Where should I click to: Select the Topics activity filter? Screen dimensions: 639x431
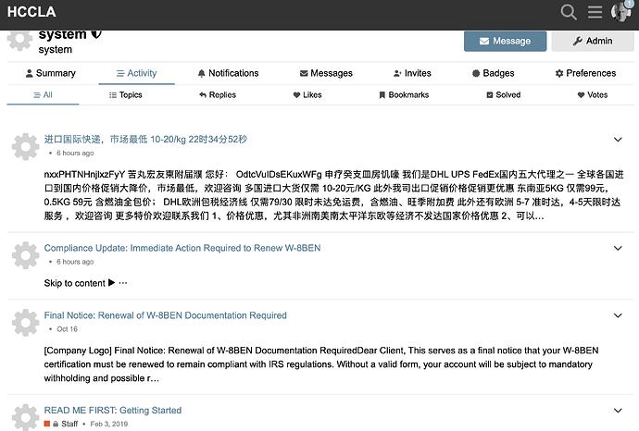coord(126,95)
